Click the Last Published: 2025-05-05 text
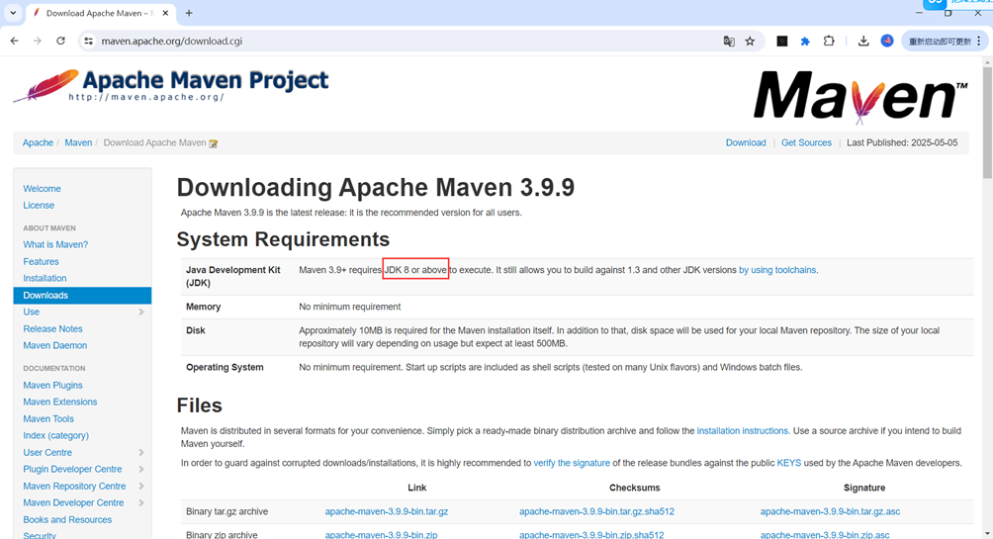This screenshot has height=539, width=993. [x=902, y=143]
